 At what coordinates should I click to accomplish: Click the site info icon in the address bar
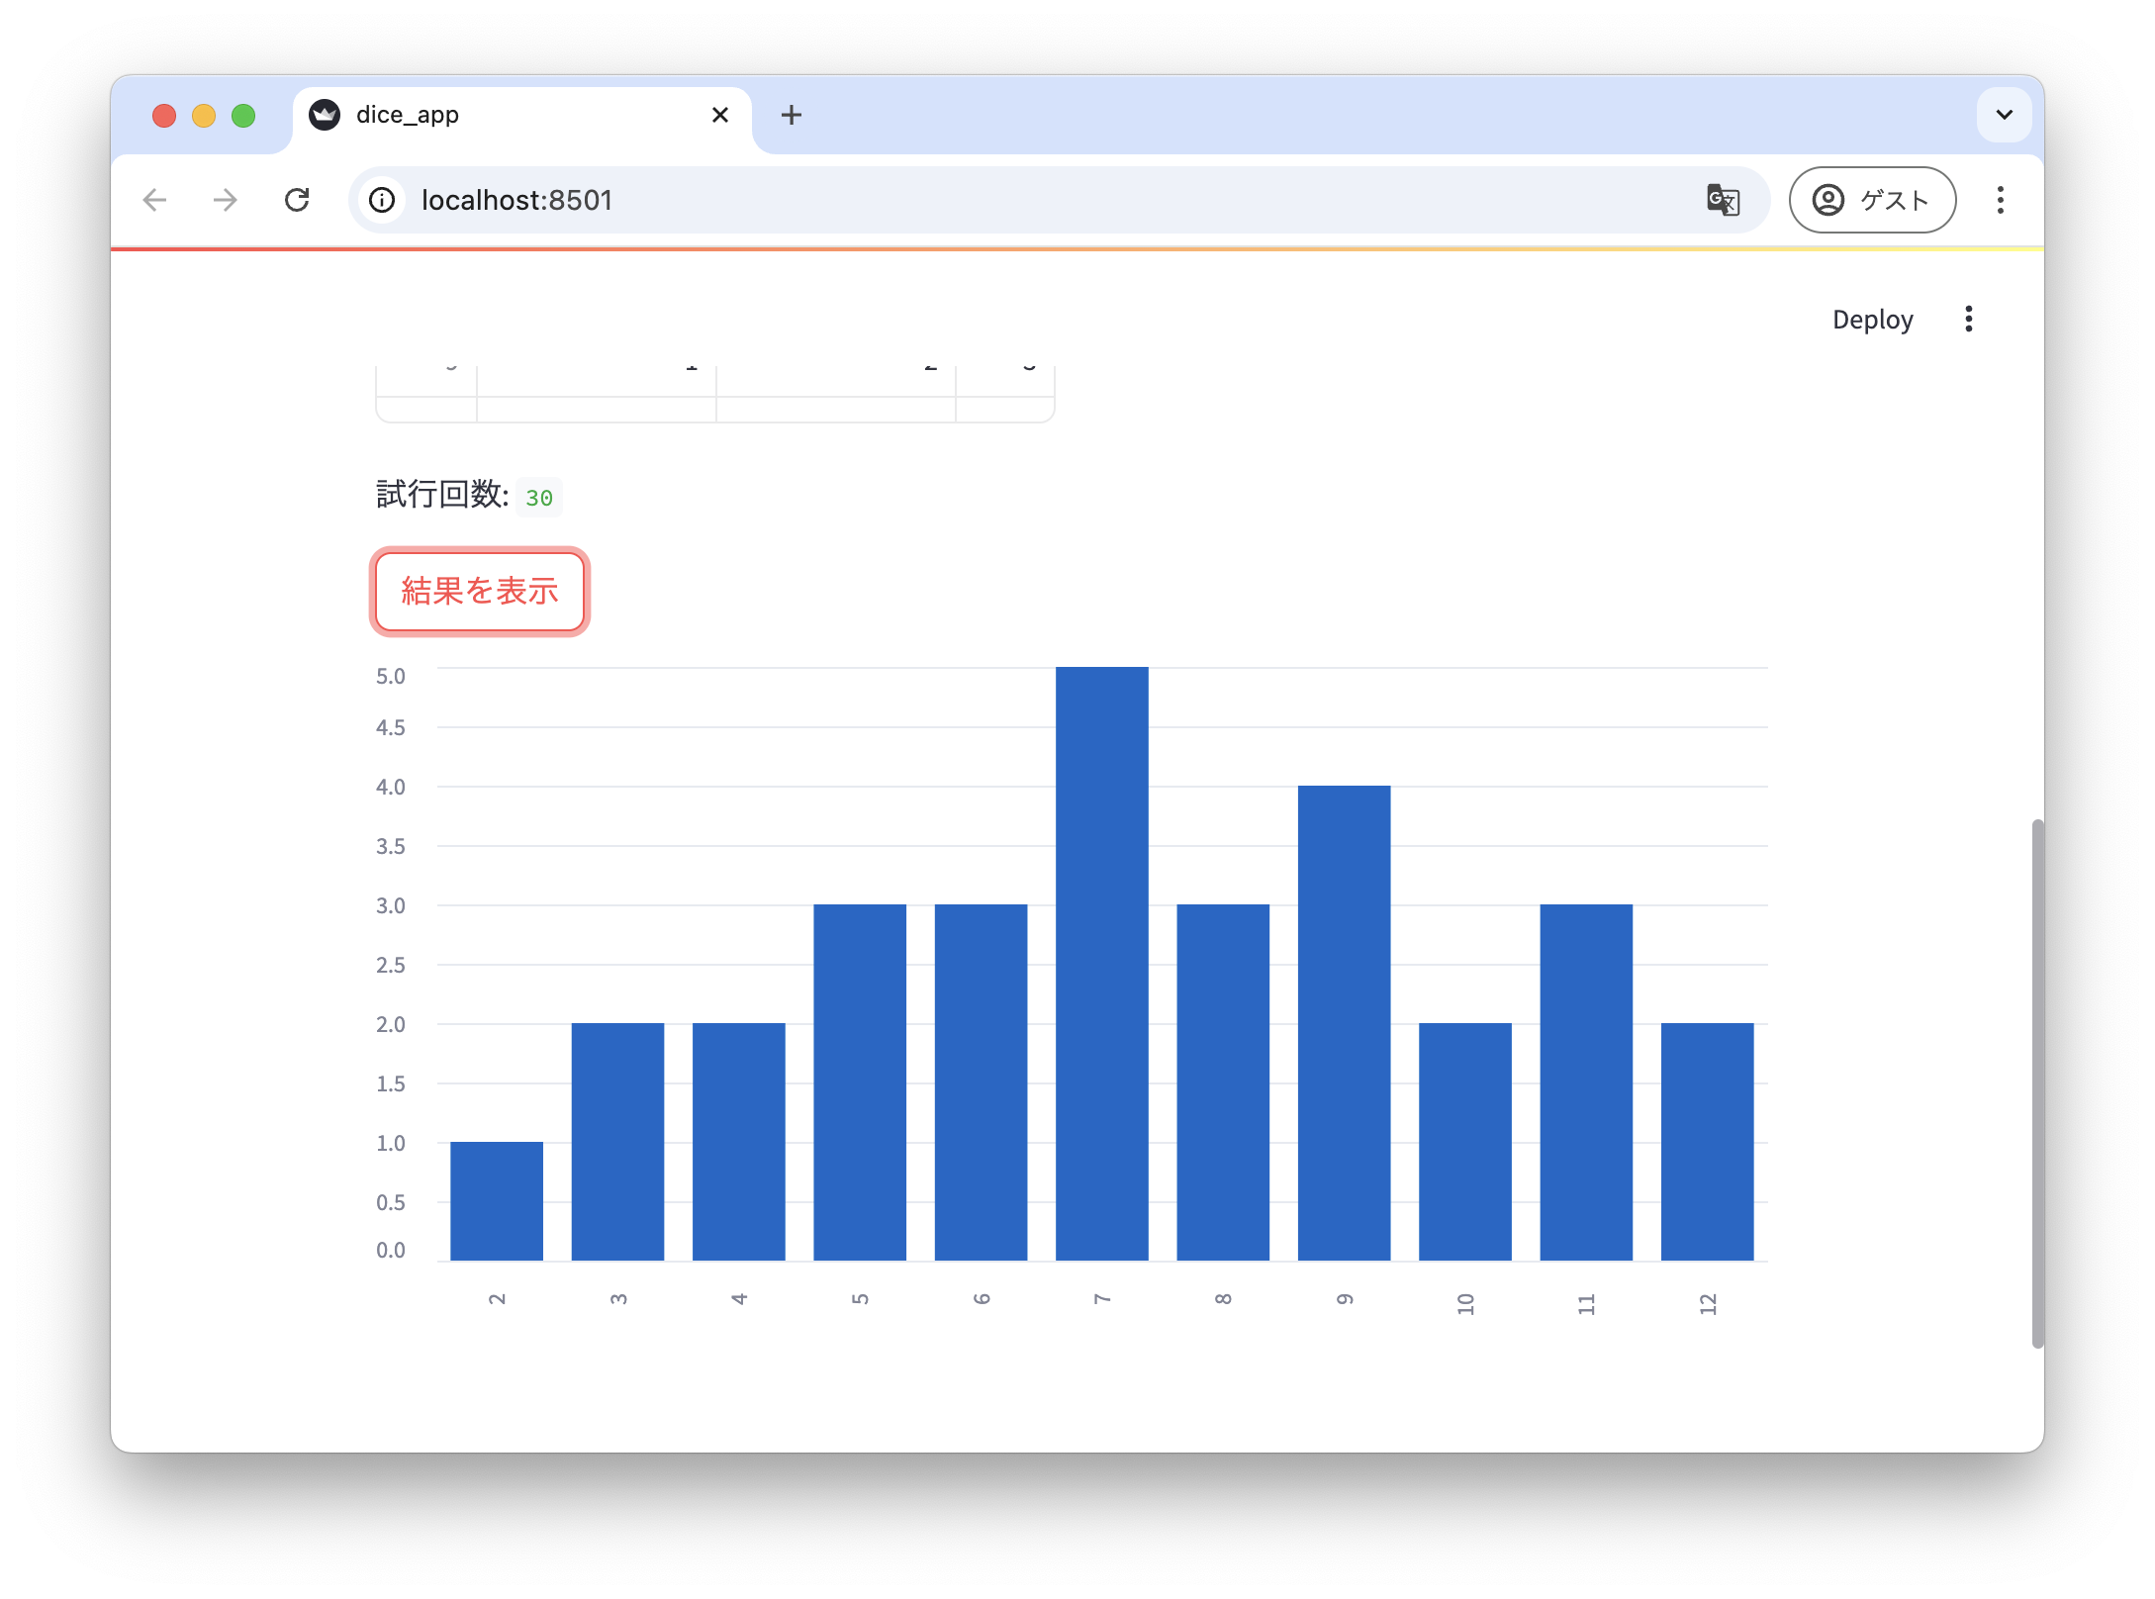pos(382,200)
